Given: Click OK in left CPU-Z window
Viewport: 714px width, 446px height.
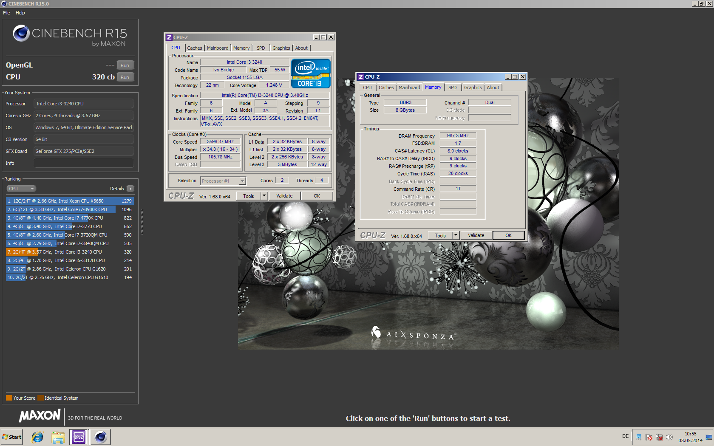Looking at the screenshot, I should [x=317, y=196].
